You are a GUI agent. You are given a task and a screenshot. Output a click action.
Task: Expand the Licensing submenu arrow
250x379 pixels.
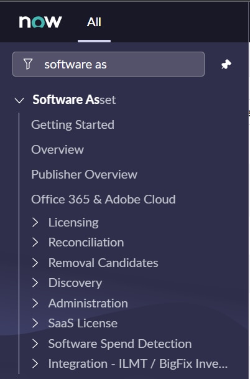(35, 222)
